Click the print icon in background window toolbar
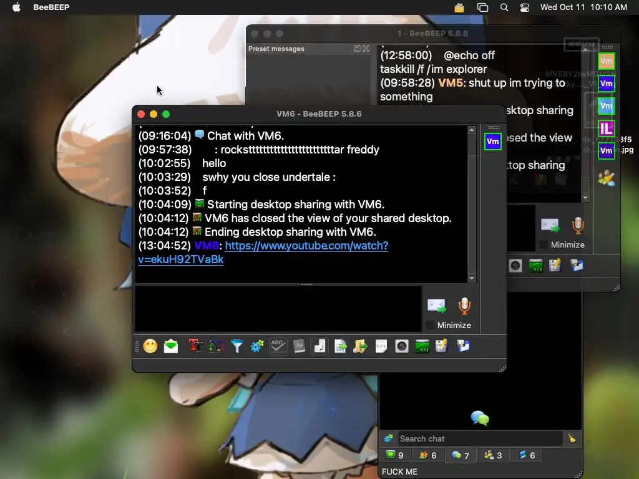 [577, 266]
